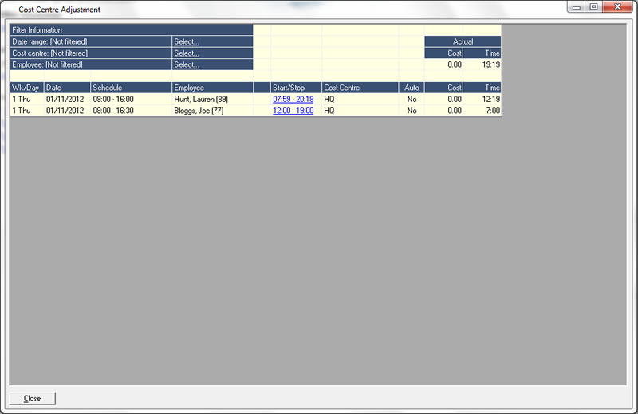This screenshot has height=414, width=638.
Task: Click Select link for Date range filter
Action: (187, 41)
